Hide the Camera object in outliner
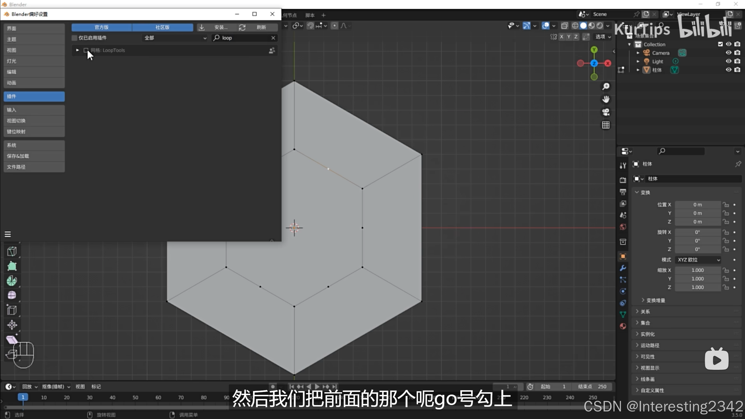The image size is (745, 419). click(728, 53)
